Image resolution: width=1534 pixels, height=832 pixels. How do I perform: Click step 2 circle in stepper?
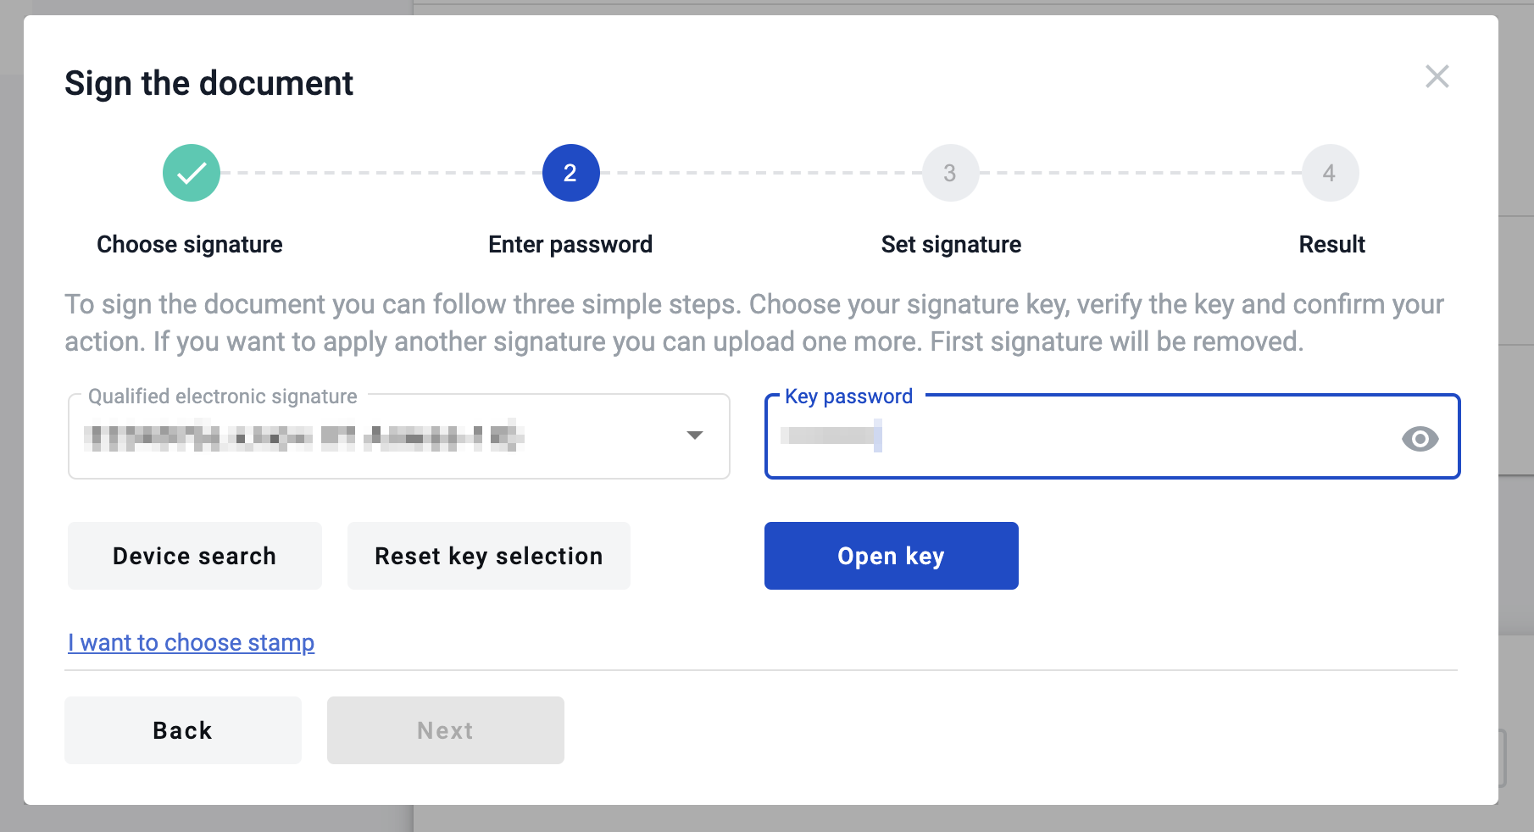click(570, 173)
